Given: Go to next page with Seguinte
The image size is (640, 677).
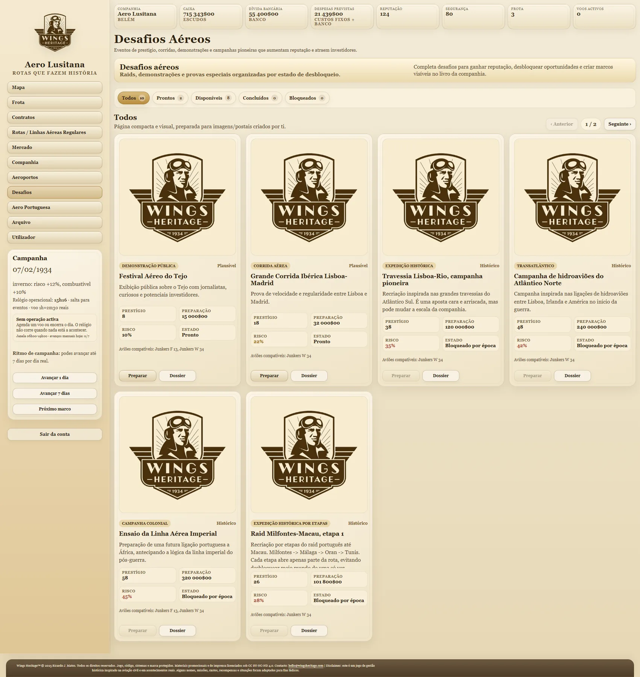Looking at the screenshot, I should tap(620, 124).
